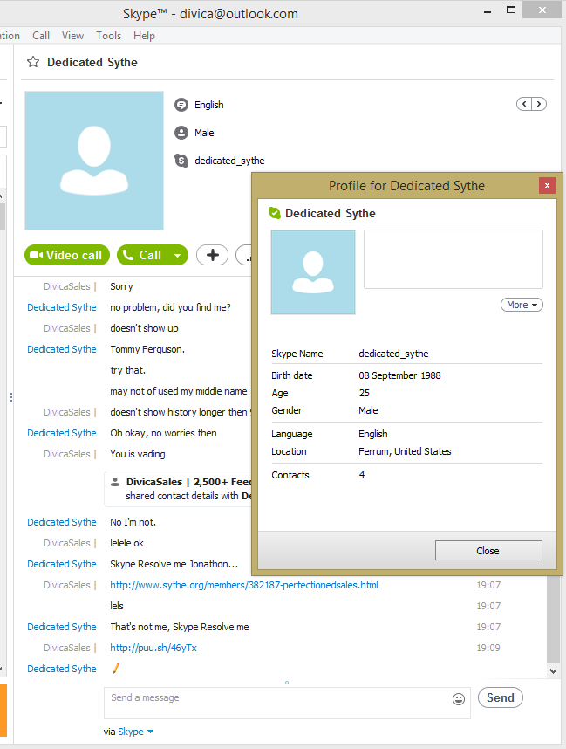Click the Close button in profile dialog
The width and height of the screenshot is (566, 749).
(488, 551)
